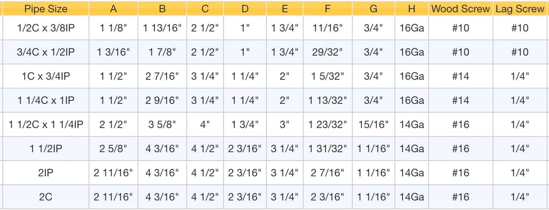Select the Wood Screw column header
Image resolution: width=549 pixels, height=210 pixels.
pos(461,9)
